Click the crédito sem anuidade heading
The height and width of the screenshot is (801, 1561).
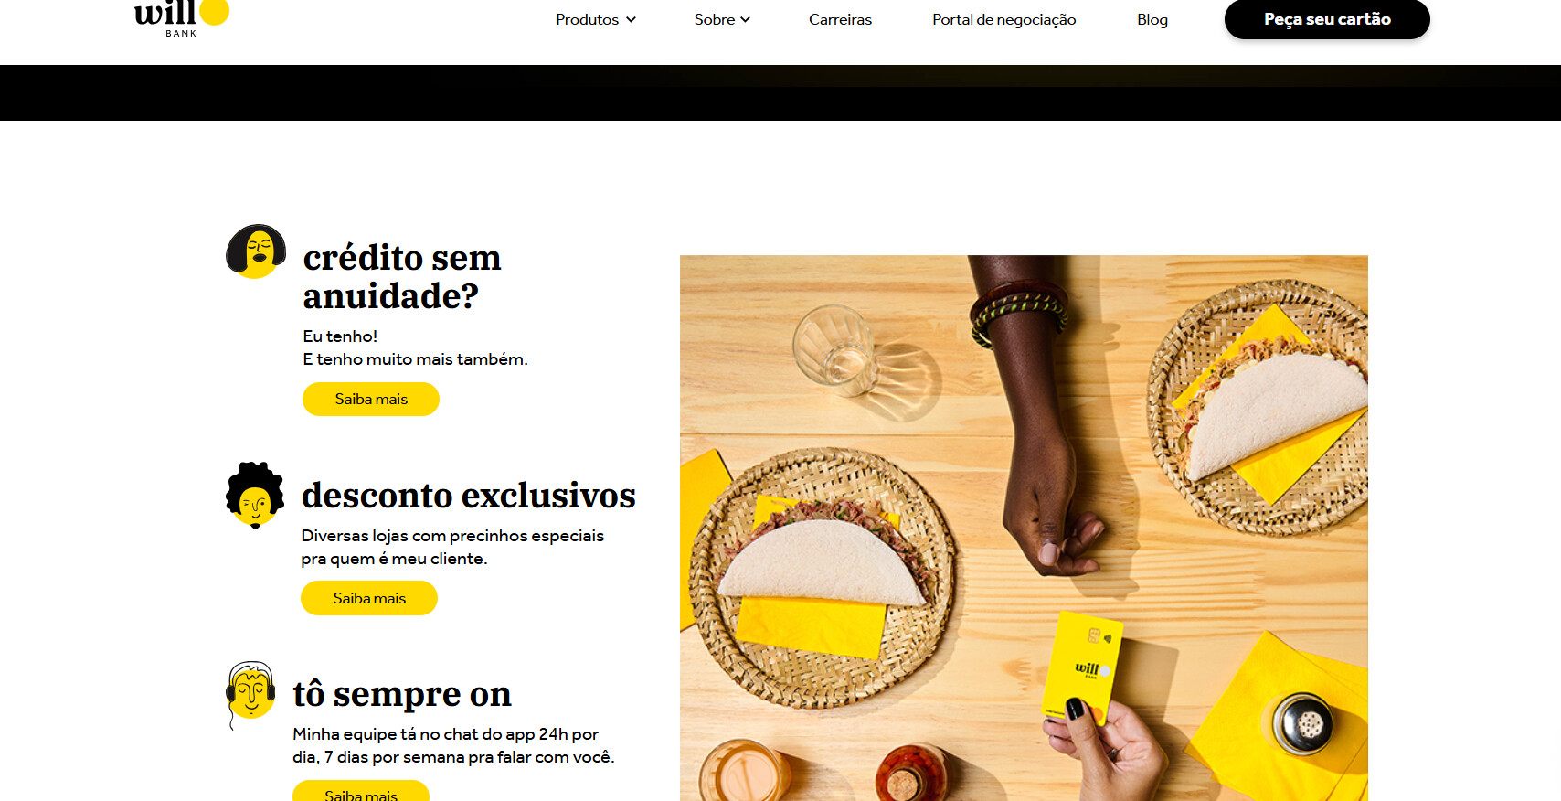pyautogui.click(x=402, y=276)
